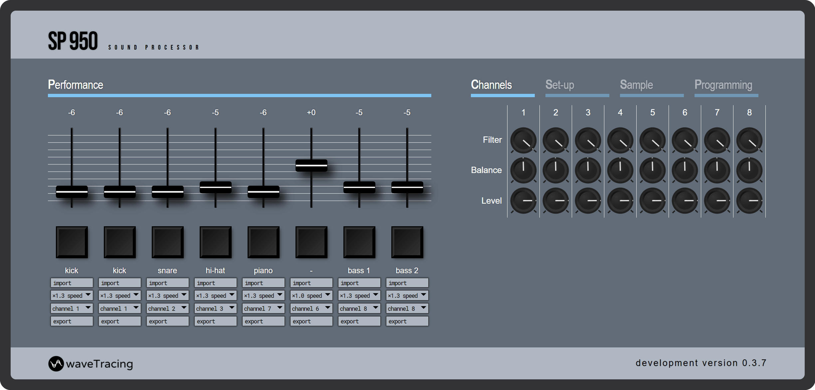
Task: Switch to the Programming tab
Action: (x=723, y=85)
